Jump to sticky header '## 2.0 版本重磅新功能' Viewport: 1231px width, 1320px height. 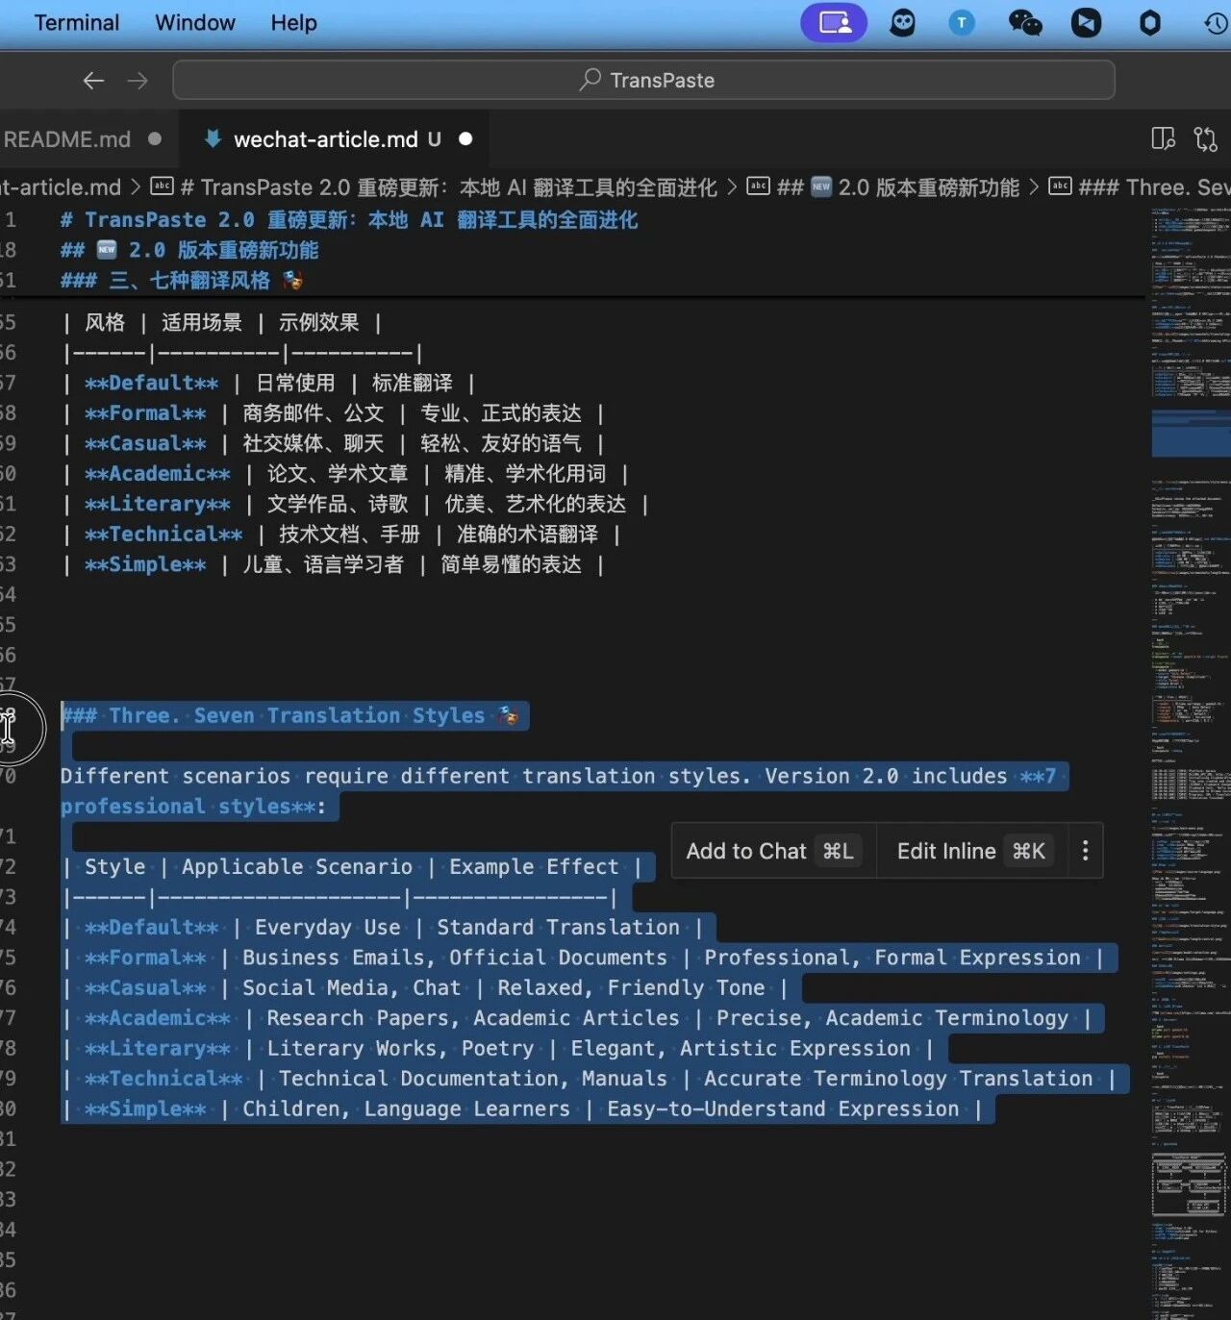pos(189,250)
